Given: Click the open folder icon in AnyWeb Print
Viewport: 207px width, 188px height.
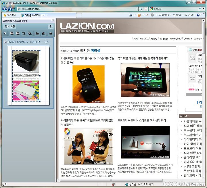Looking at the screenshot, I should tap(37, 33).
